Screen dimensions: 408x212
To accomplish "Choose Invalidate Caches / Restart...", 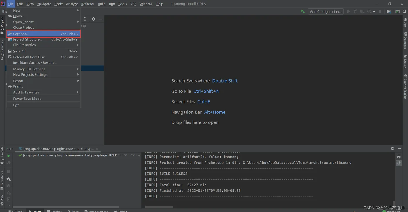I will (35, 63).
